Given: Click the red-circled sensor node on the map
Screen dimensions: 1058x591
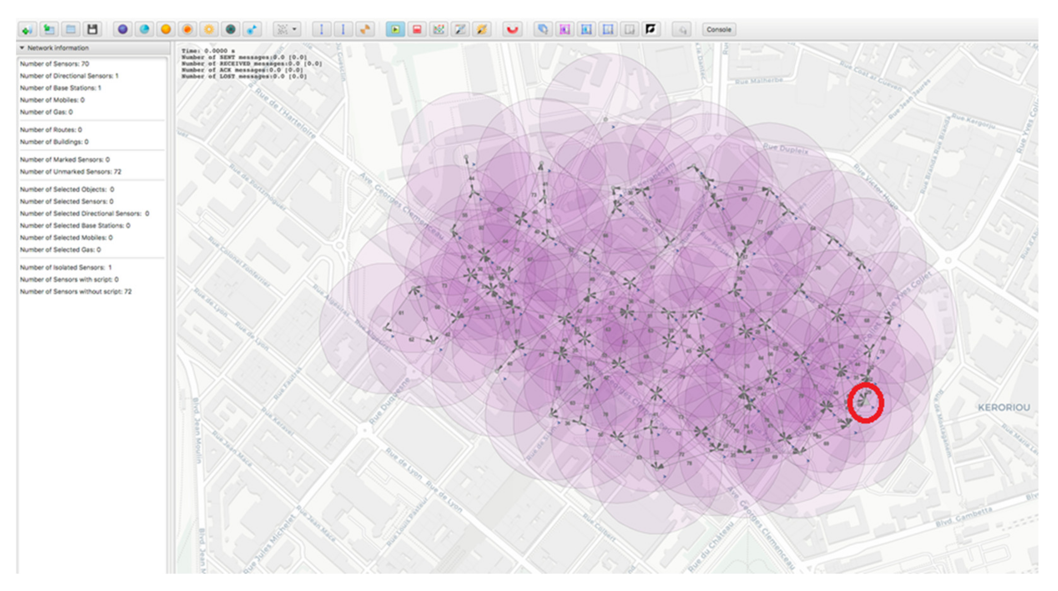Looking at the screenshot, I should pyautogui.click(x=865, y=402).
